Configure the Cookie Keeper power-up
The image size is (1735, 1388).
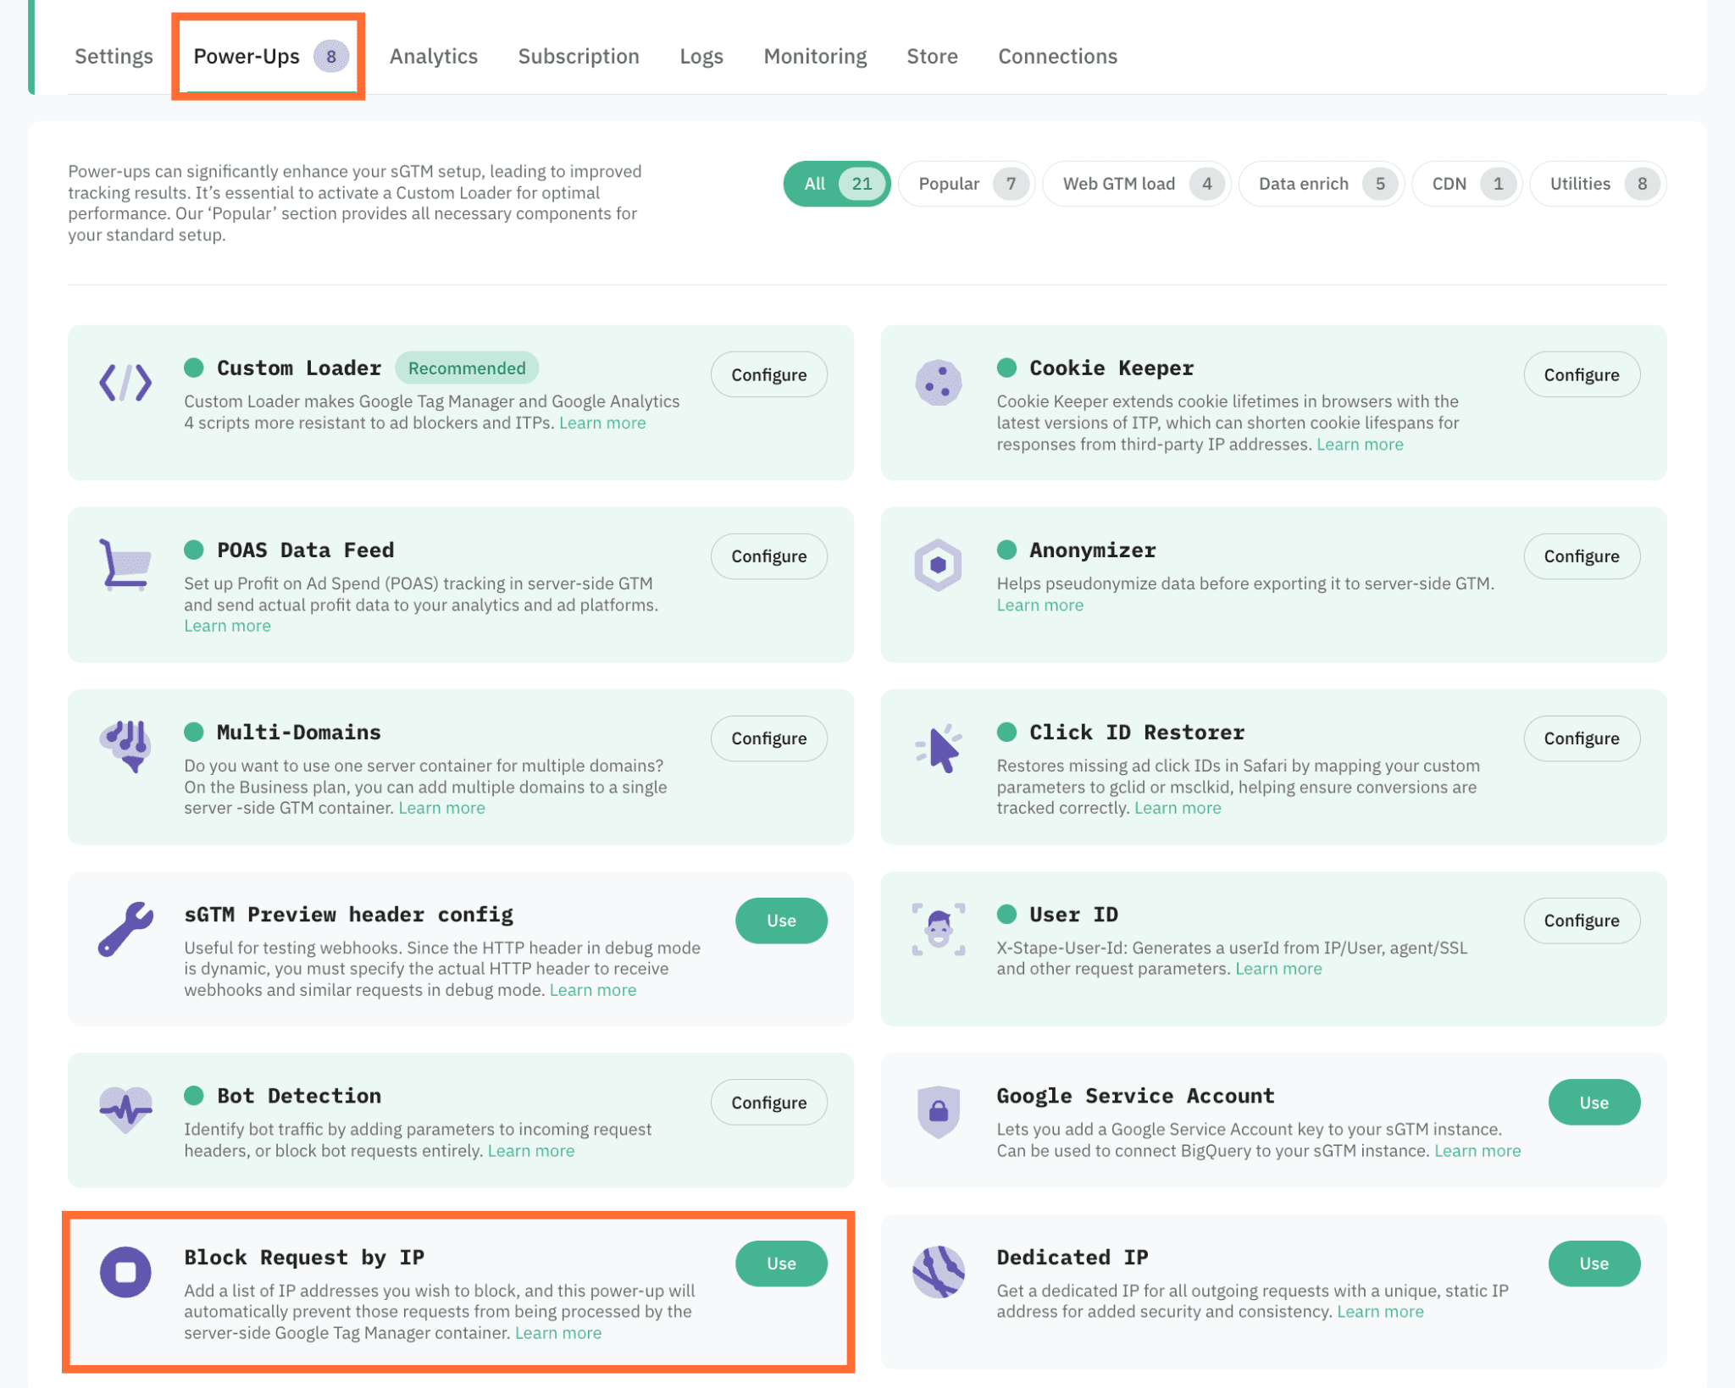point(1581,374)
